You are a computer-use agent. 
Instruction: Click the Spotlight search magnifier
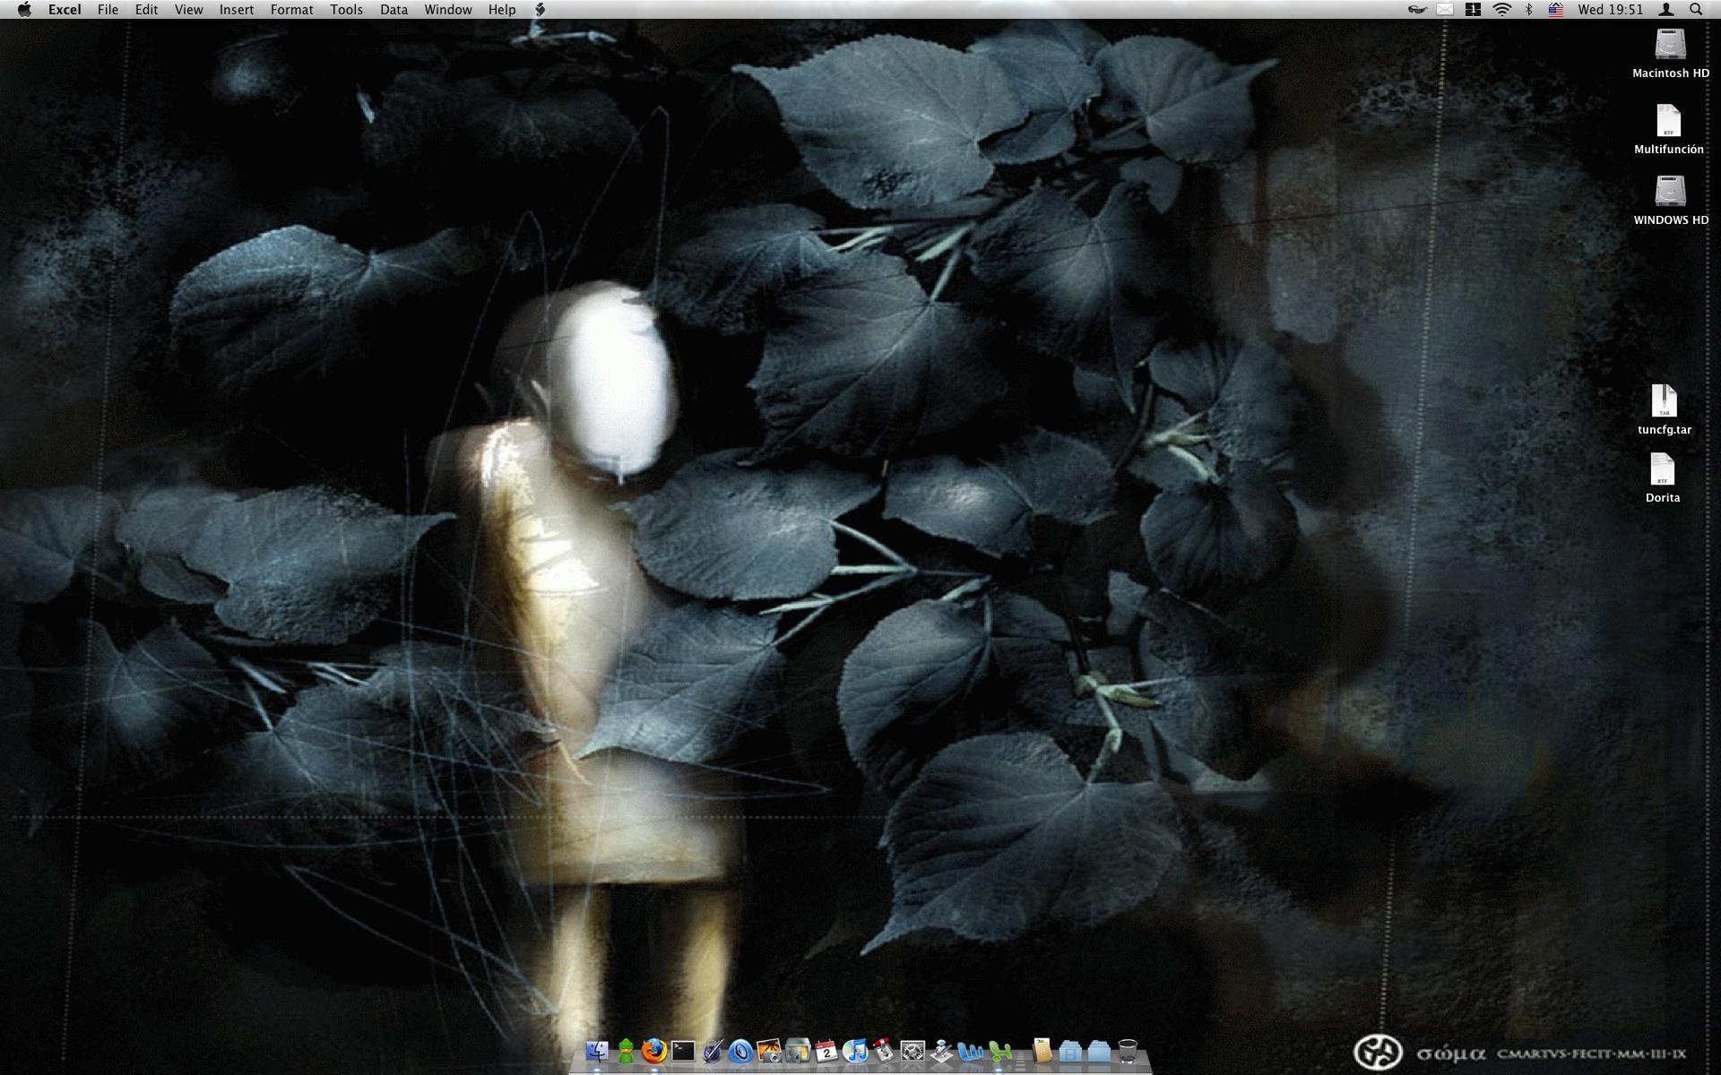(1695, 9)
